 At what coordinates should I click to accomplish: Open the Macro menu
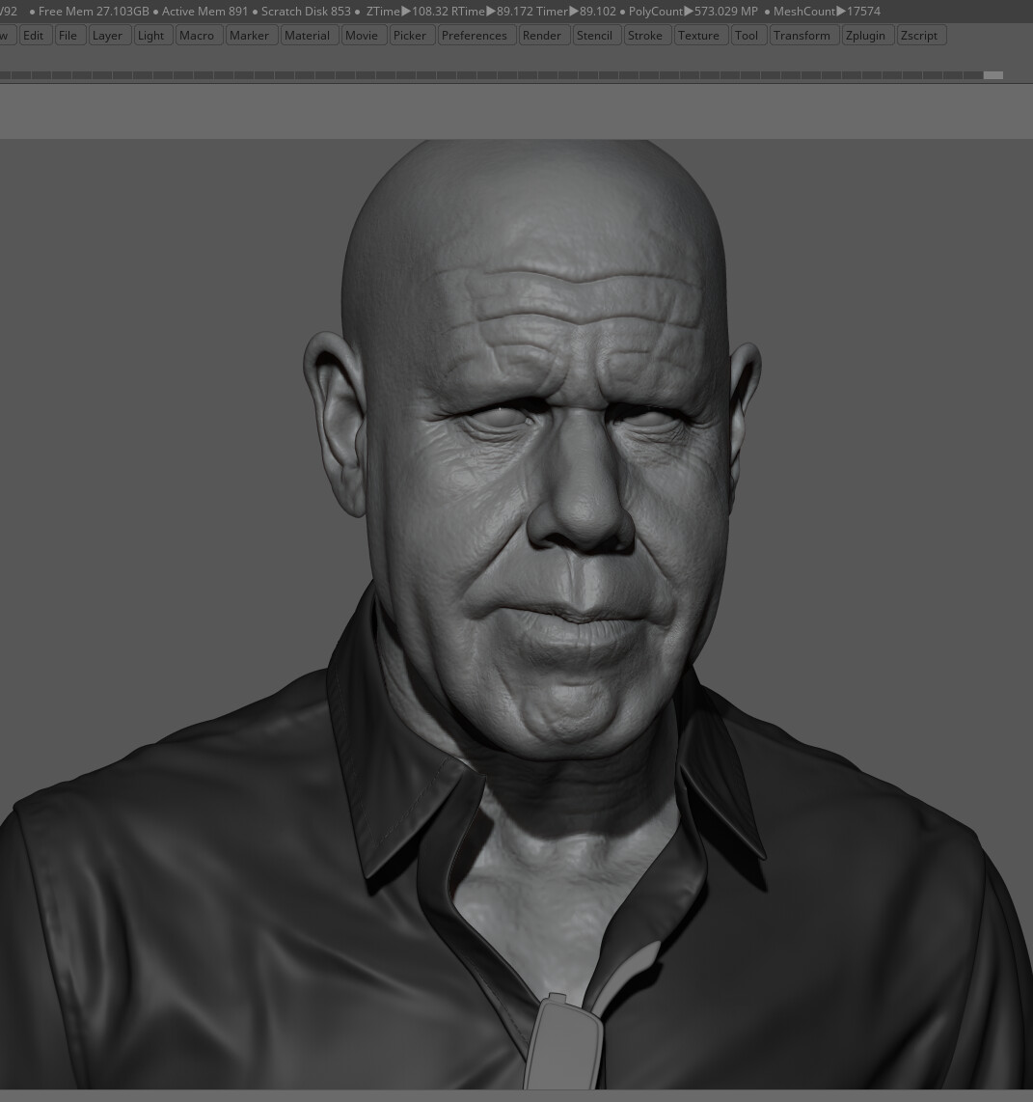pos(197,35)
